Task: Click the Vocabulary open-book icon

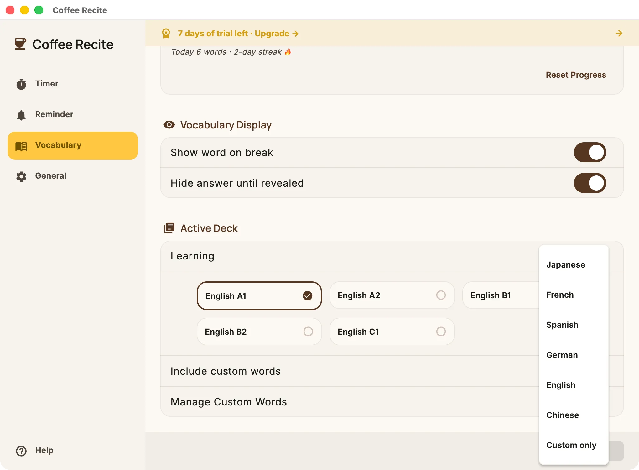Action: pos(21,146)
